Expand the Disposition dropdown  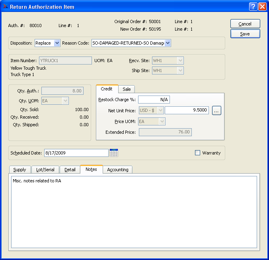coord(57,43)
